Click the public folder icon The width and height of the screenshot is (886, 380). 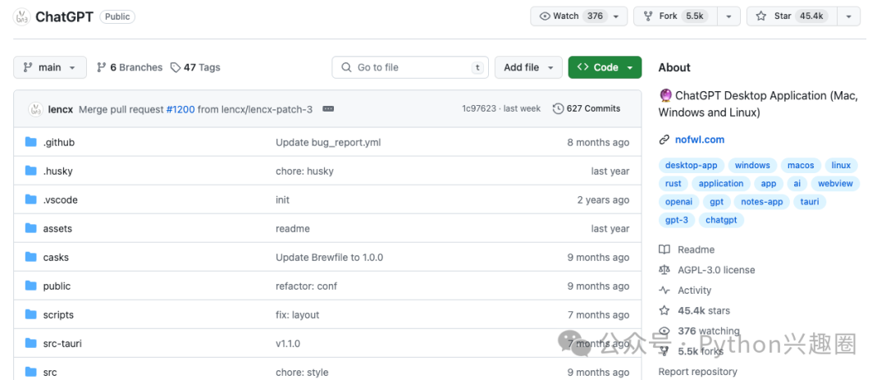(31, 286)
